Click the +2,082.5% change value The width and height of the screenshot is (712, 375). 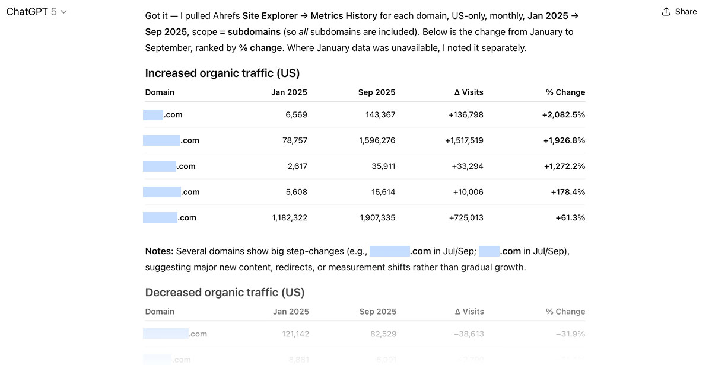tap(564, 114)
